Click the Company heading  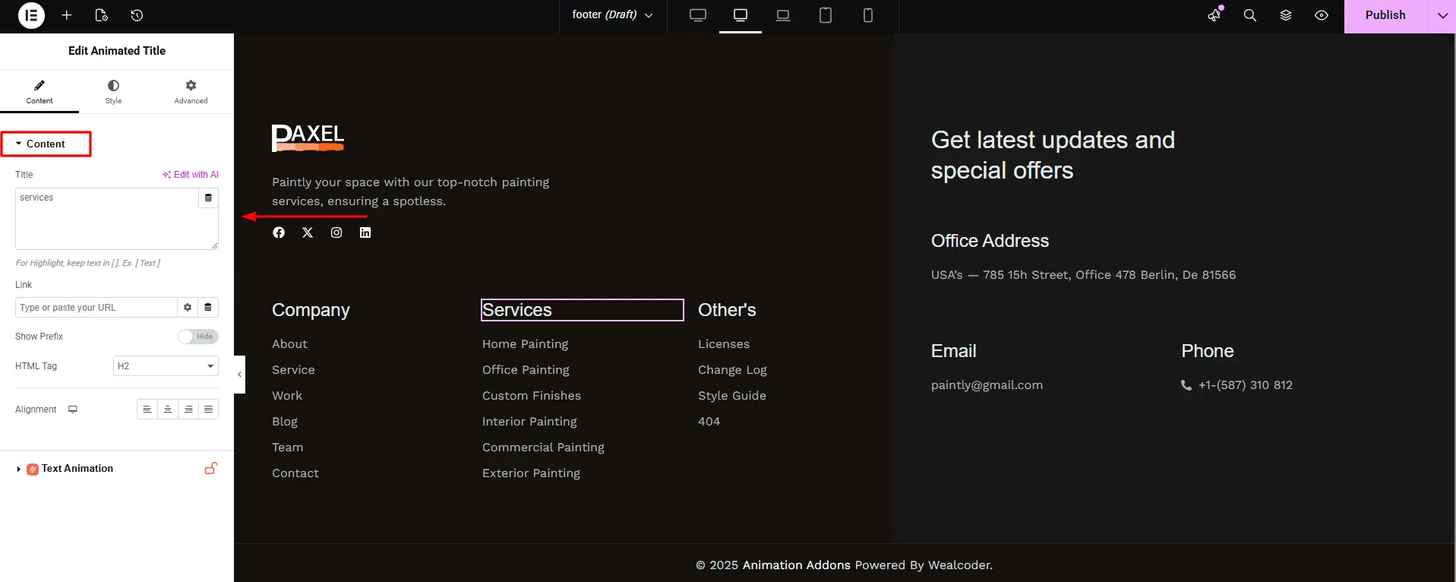[x=311, y=310]
